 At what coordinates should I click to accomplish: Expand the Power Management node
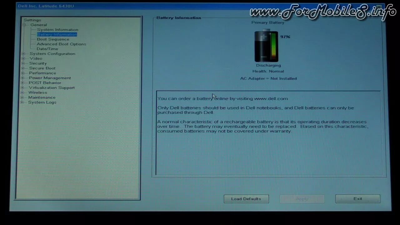pyautogui.click(x=22, y=78)
